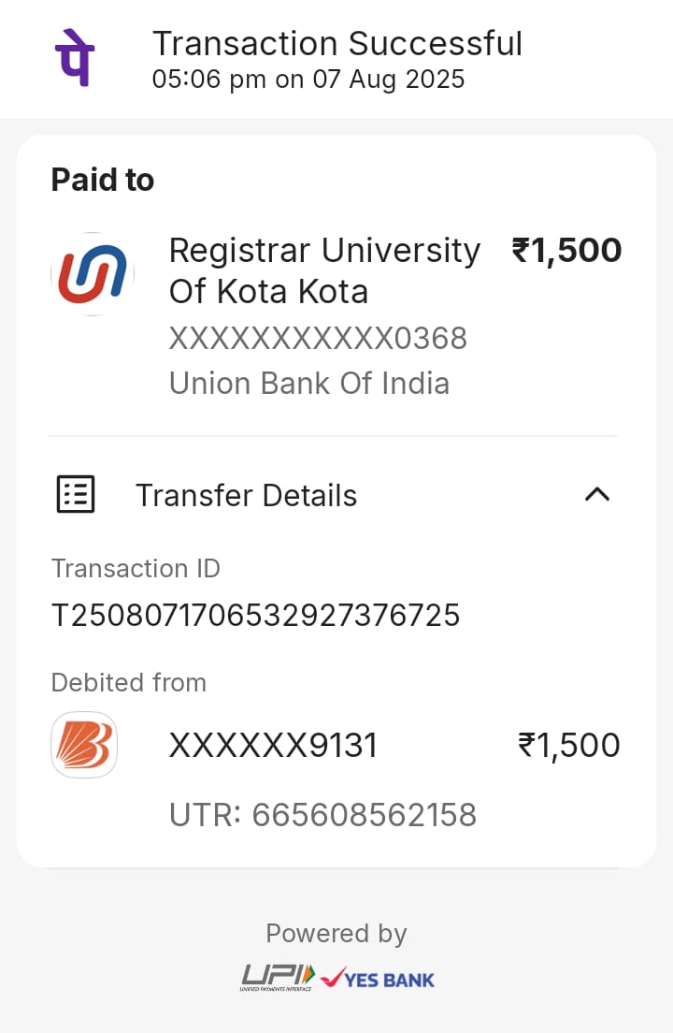Click the Transfer Details list icon
The width and height of the screenshot is (673, 1033).
point(76,494)
